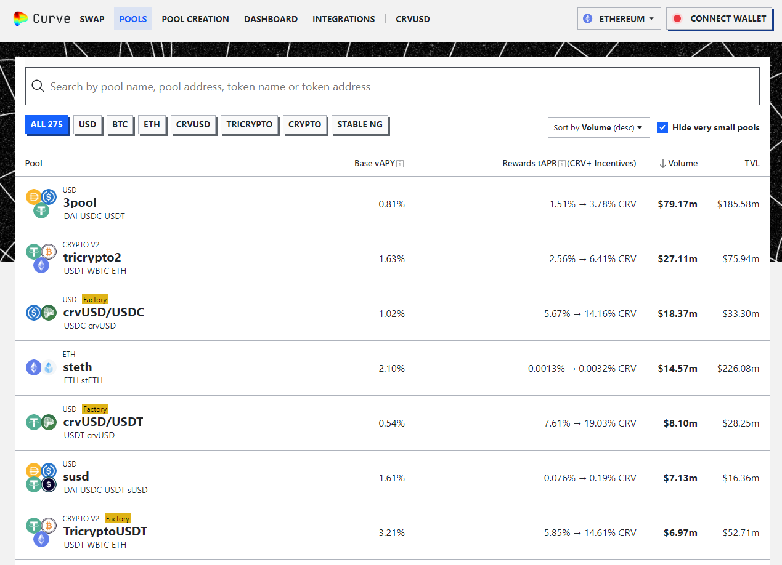The height and width of the screenshot is (565, 782).
Task: Sort by Base vAPY column header
Action: [x=379, y=164]
